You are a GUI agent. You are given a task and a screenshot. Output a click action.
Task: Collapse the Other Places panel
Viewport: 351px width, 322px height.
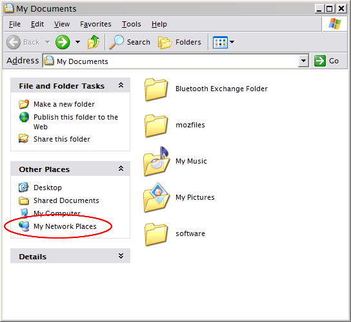click(121, 168)
